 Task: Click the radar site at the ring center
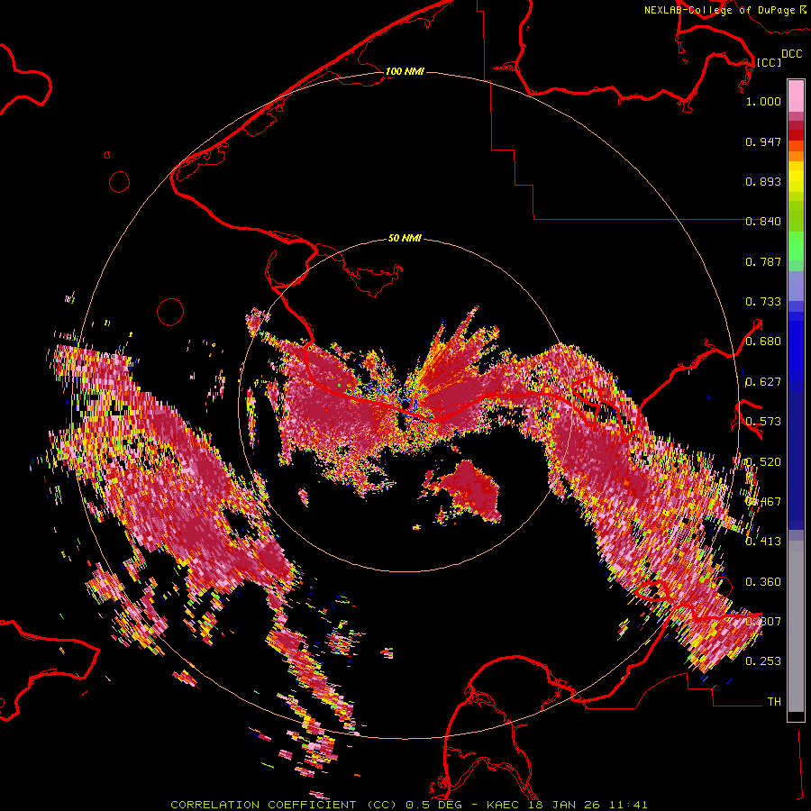pos(405,405)
